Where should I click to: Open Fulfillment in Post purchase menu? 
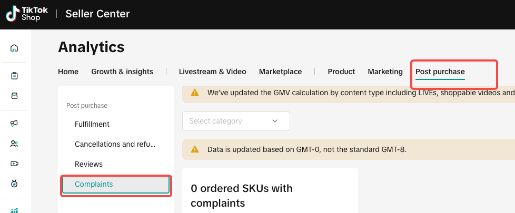click(92, 124)
